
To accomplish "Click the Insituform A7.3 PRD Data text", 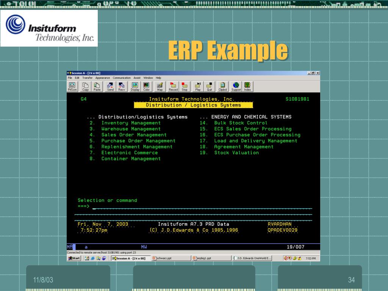I will [x=193, y=224].
